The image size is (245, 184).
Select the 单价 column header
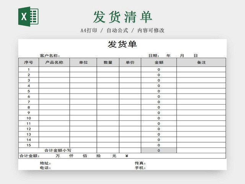point(130,62)
